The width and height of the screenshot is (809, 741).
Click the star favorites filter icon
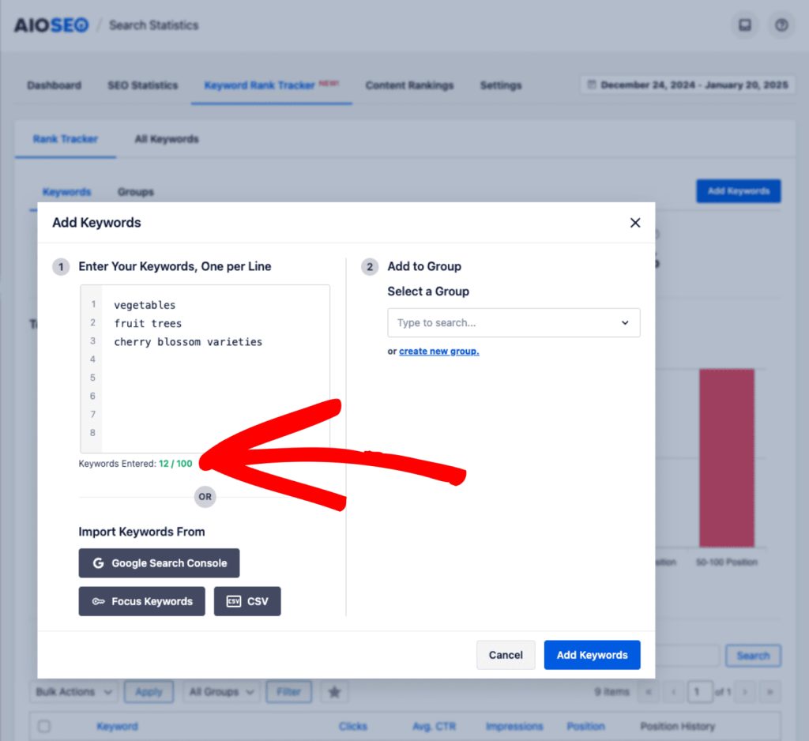click(334, 692)
